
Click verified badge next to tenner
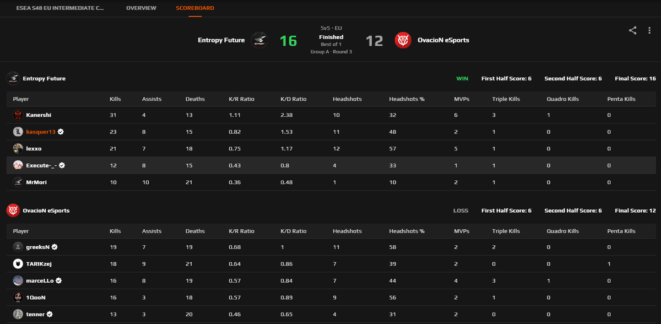[50, 314]
